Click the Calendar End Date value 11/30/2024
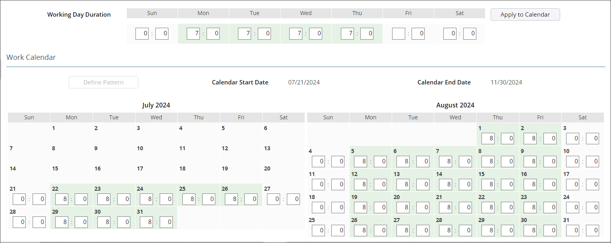The height and width of the screenshot is (243, 611). [506, 82]
